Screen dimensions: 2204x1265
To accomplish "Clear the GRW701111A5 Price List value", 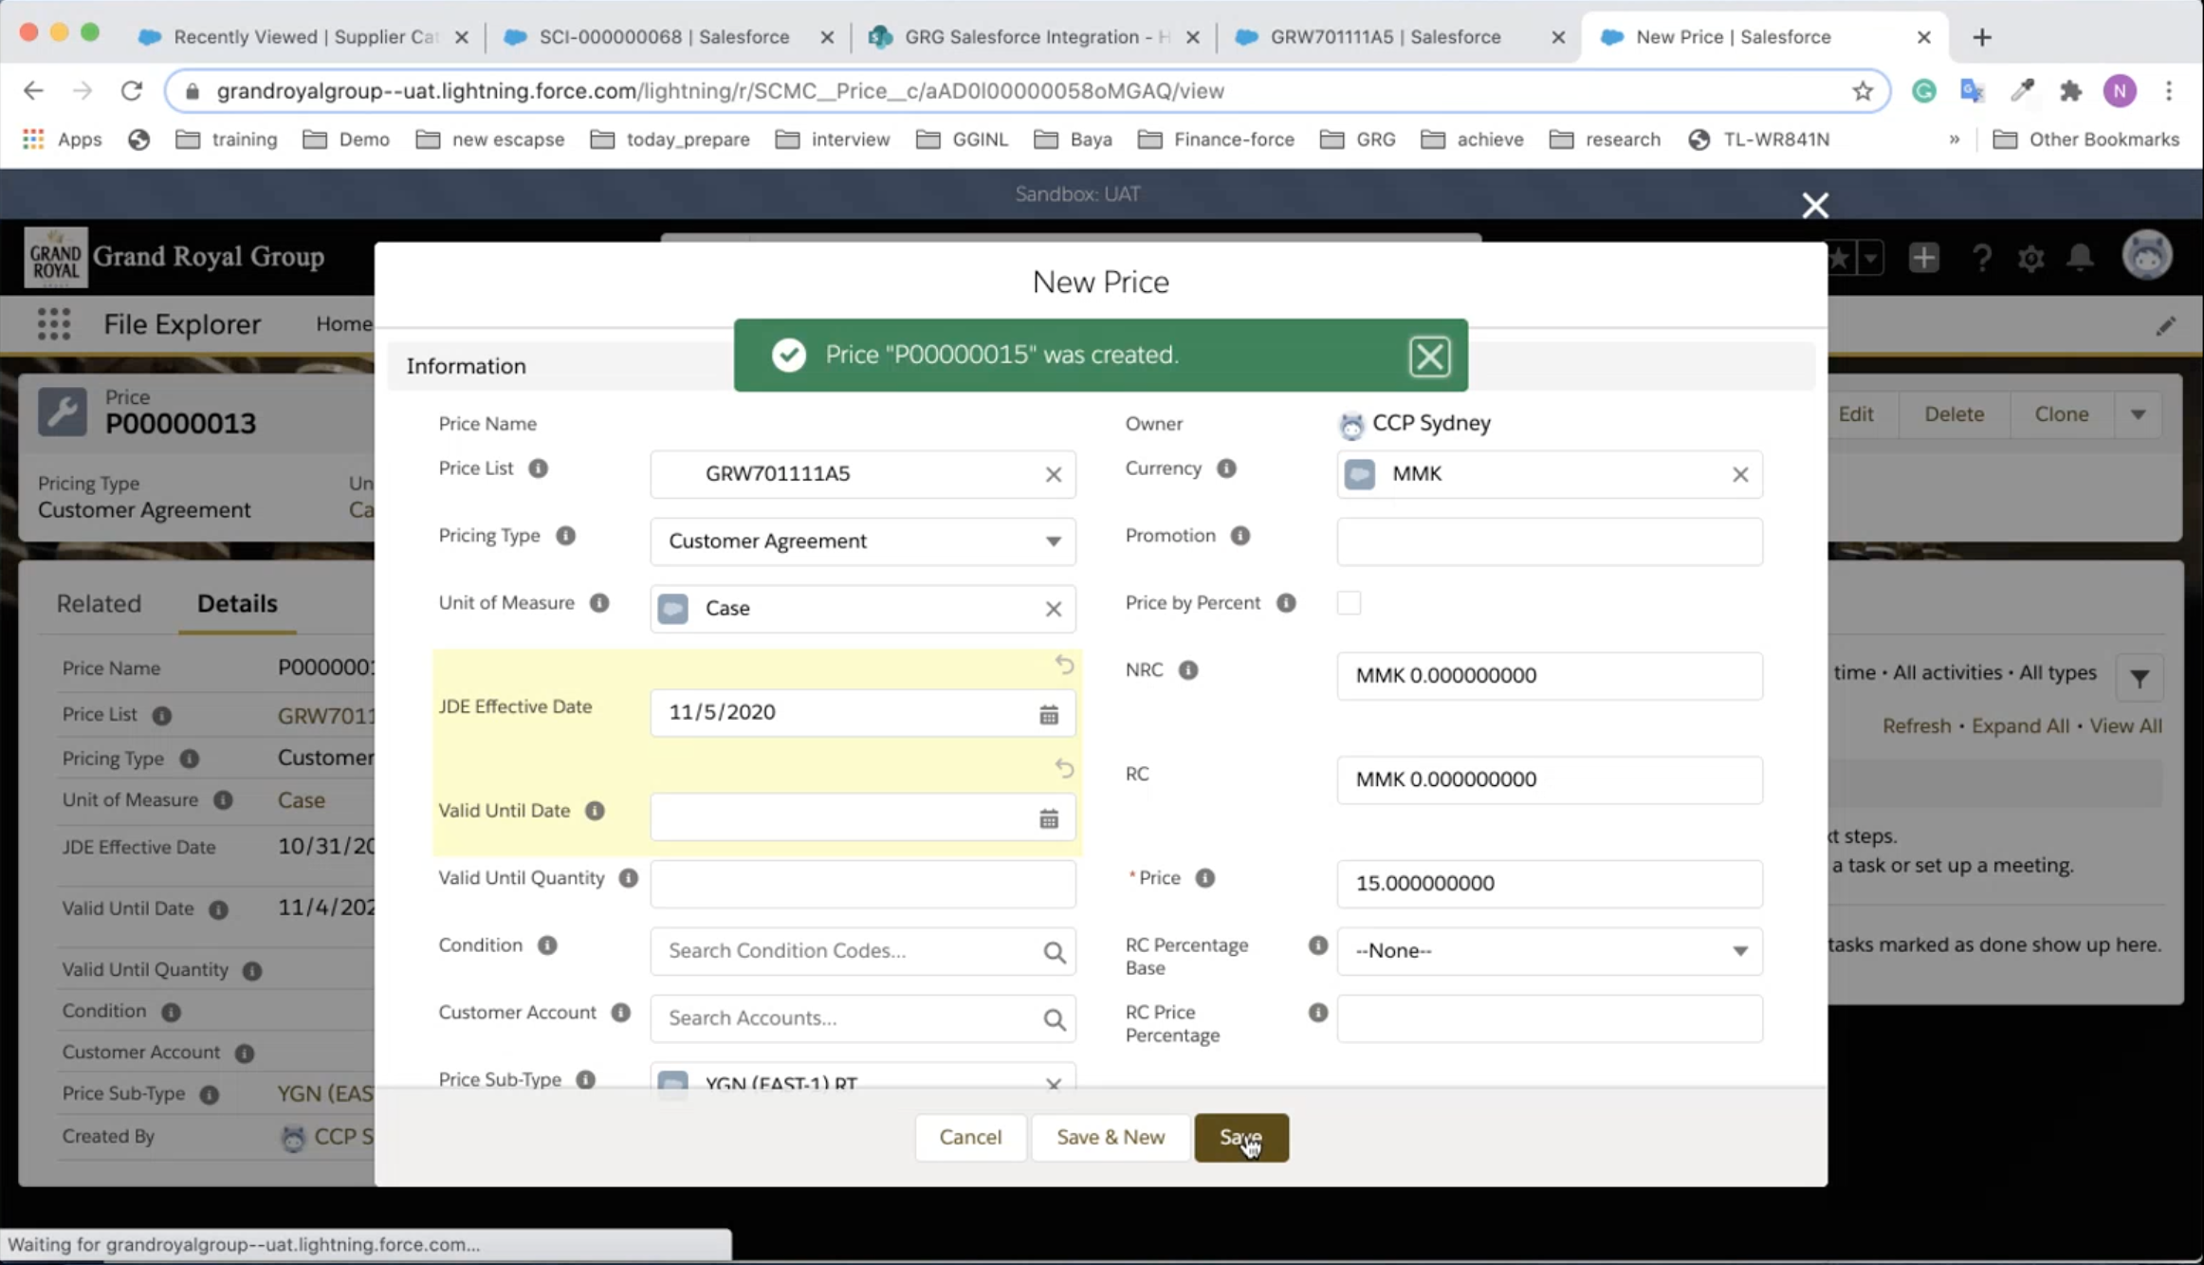I will [1053, 474].
